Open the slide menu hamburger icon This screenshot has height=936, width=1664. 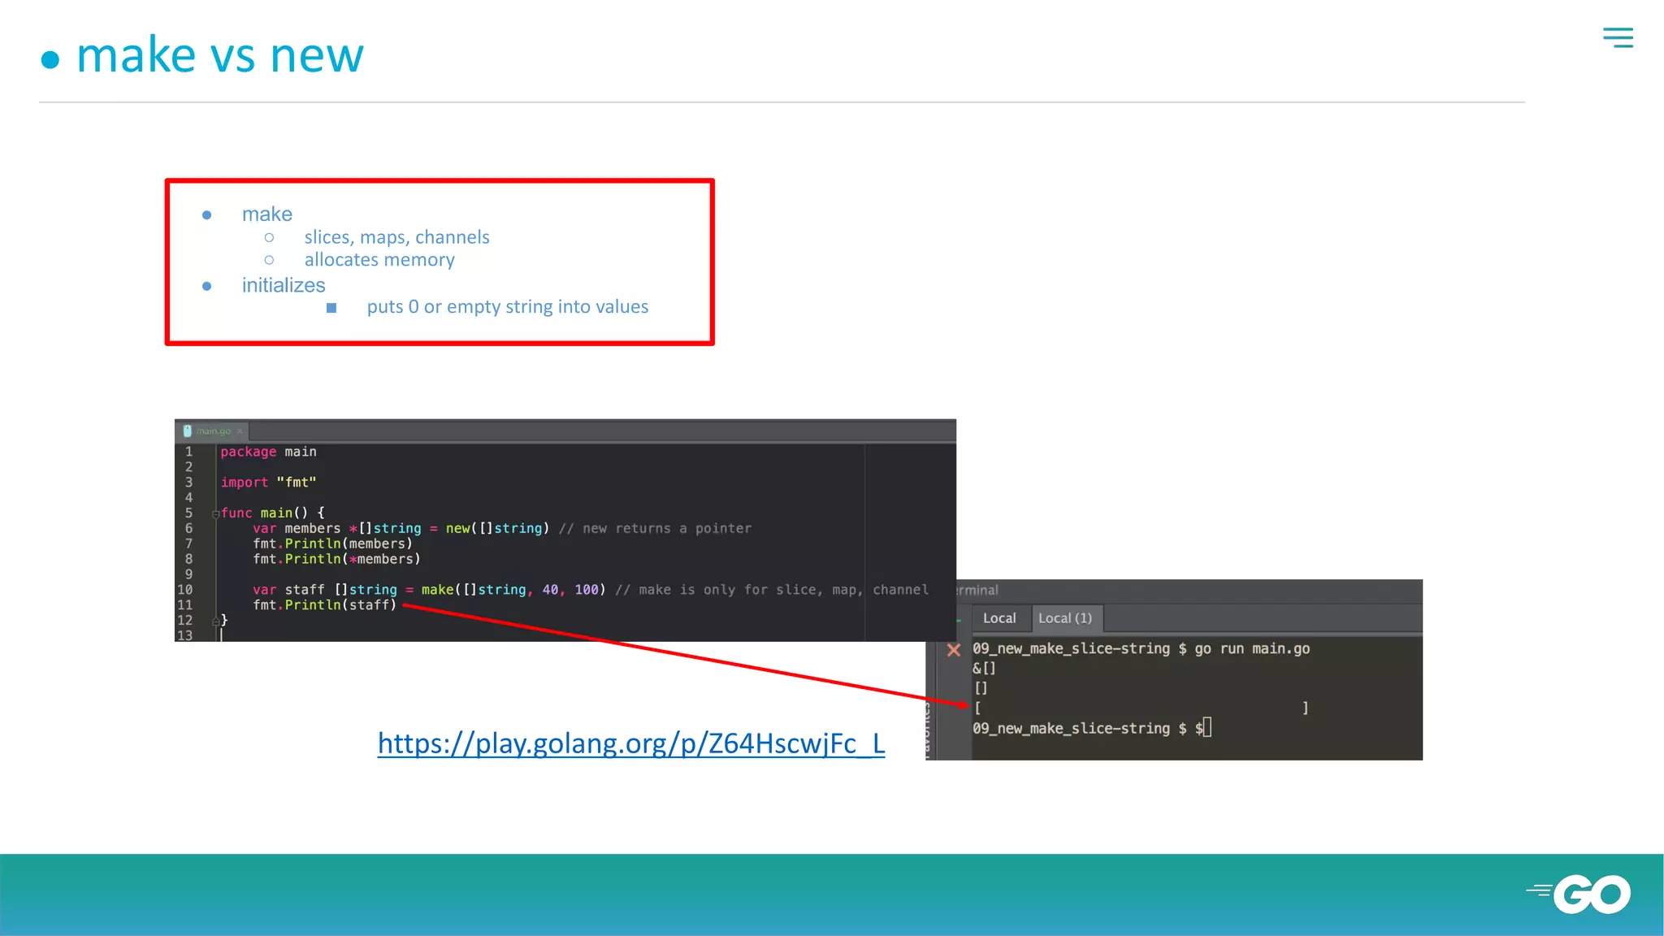[x=1618, y=37]
